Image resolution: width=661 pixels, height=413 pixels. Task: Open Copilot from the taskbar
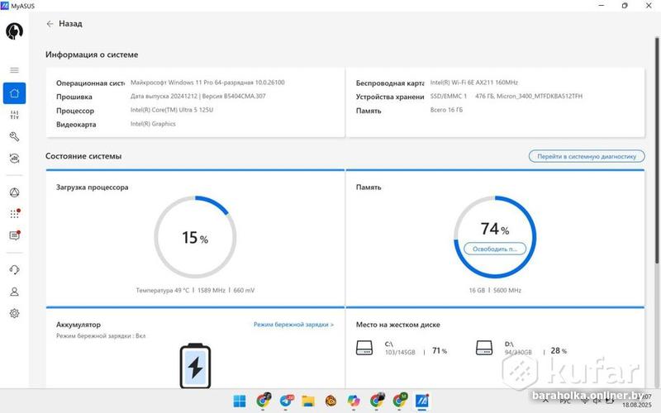(x=354, y=401)
